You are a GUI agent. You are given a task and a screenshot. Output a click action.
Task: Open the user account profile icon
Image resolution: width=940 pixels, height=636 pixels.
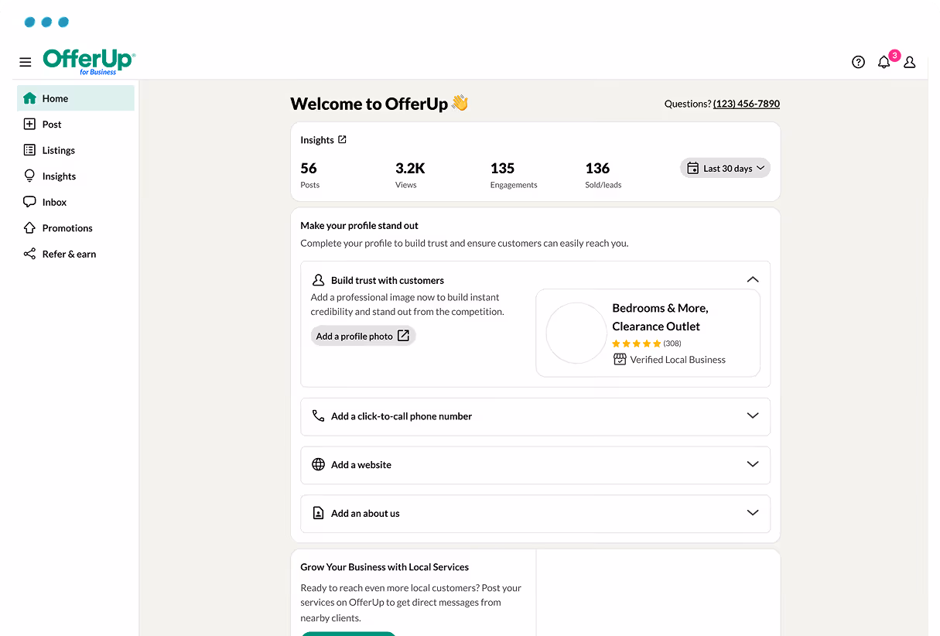point(910,62)
